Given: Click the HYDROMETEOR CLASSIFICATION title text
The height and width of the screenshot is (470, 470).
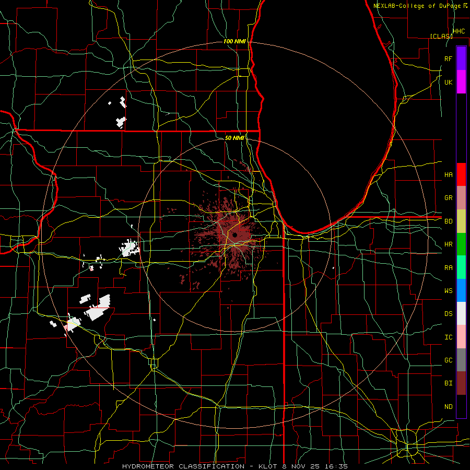Looking at the screenshot, I should [x=183, y=466].
